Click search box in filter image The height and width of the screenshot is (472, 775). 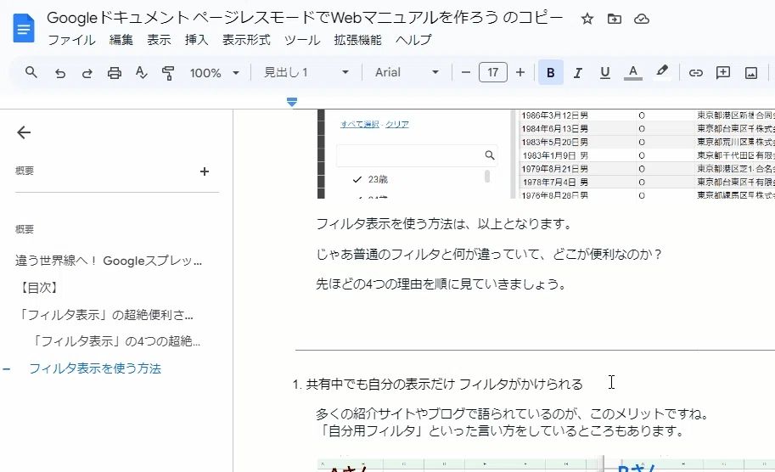coord(417,155)
